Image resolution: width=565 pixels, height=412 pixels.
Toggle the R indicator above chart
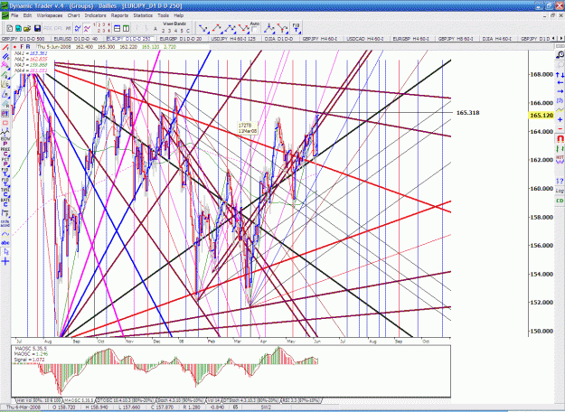[28, 47]
